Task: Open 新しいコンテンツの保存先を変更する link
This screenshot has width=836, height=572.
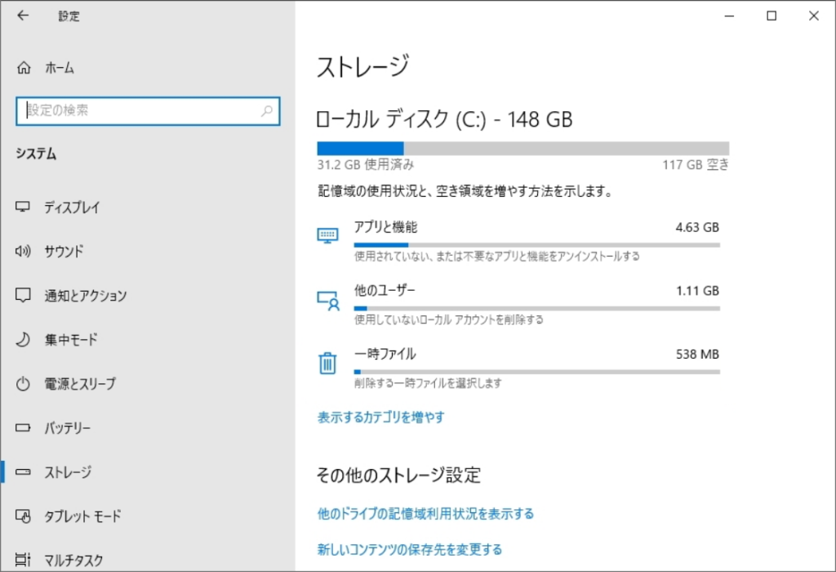Action: [x=410, y=549]
